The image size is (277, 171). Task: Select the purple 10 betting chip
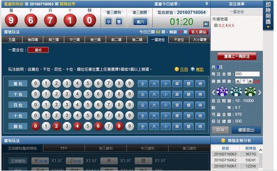pyautogui.click(x=222, y=91)
